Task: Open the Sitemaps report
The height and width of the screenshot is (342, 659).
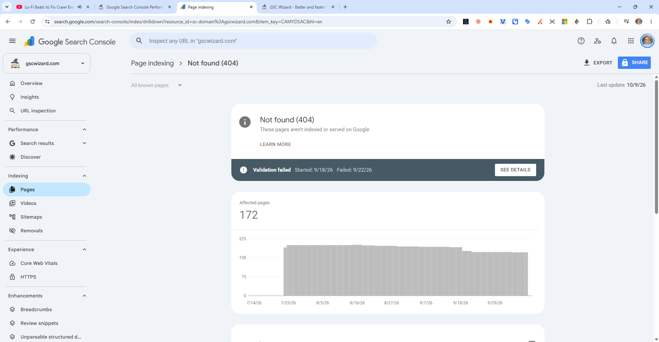Action: (x=47, y=217)
